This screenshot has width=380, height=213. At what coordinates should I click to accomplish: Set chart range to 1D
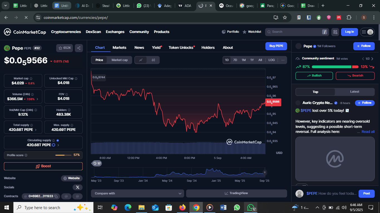pos(227,60)
